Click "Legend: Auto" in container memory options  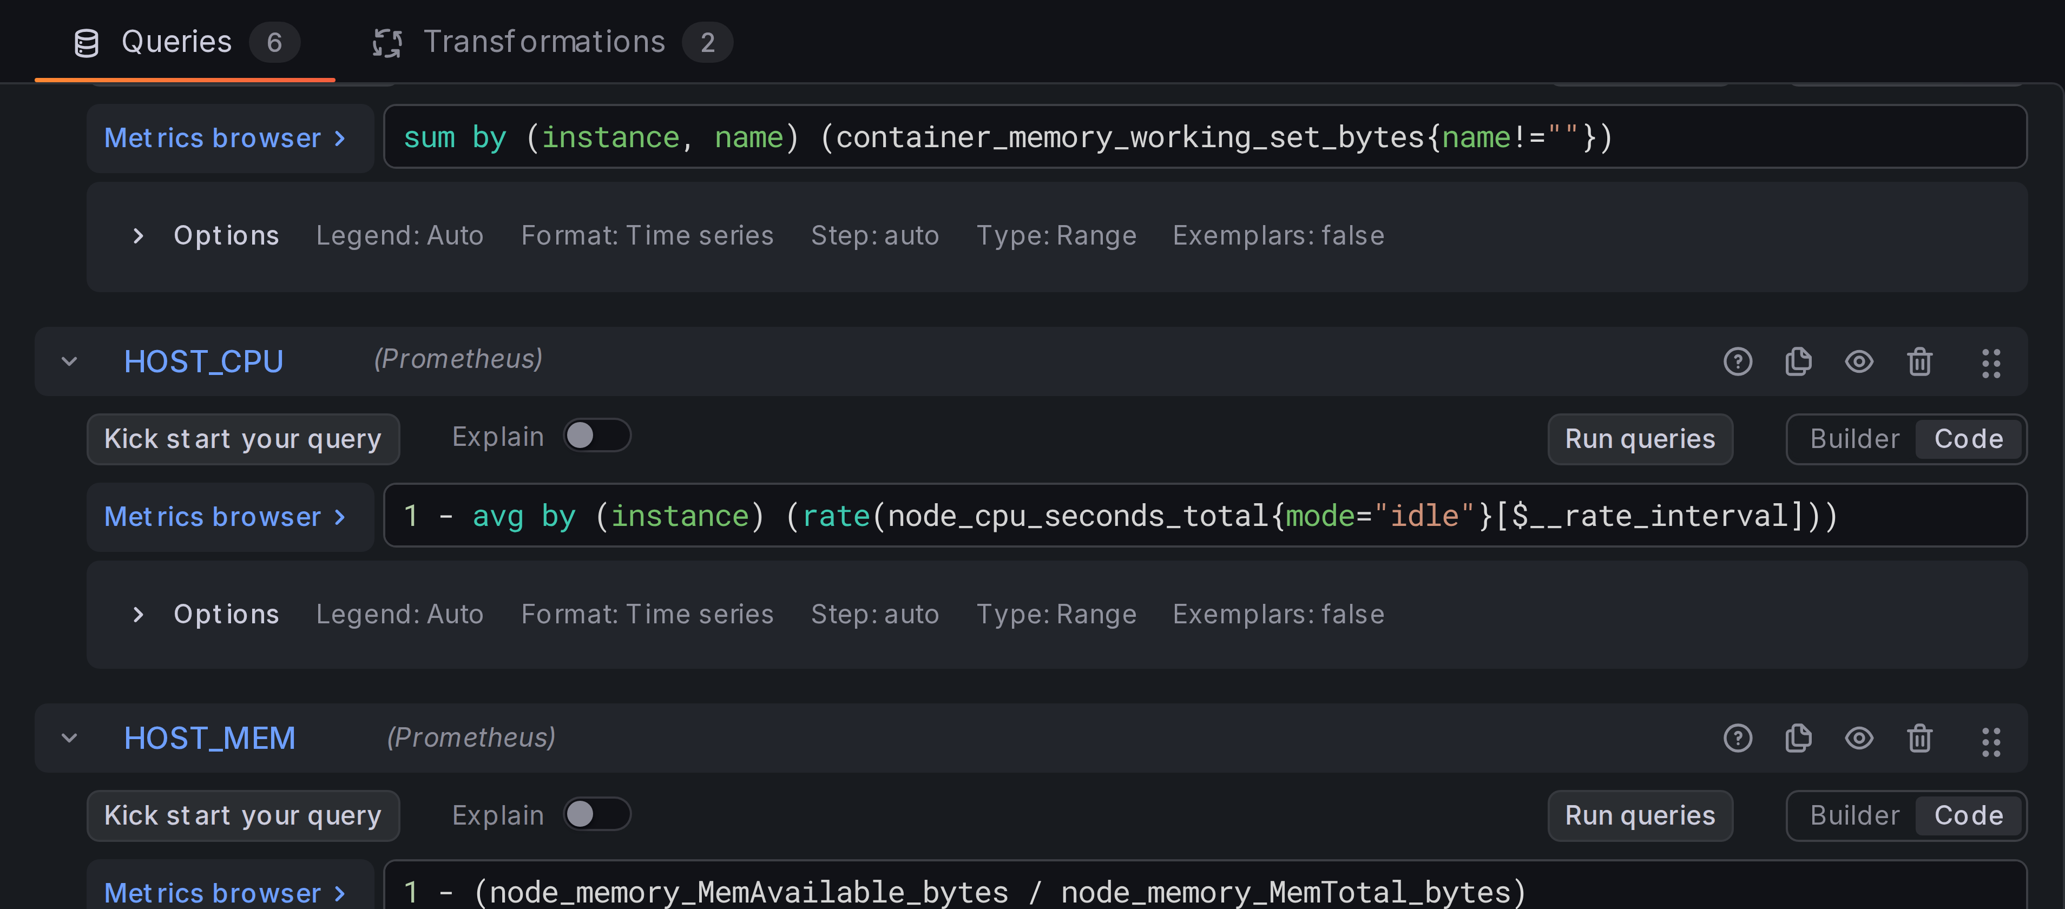pyautogui.click(x=399, y=236)
